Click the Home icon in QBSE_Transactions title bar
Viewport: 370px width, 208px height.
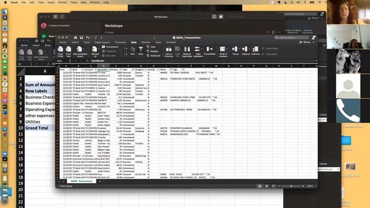tap(76, 38)
